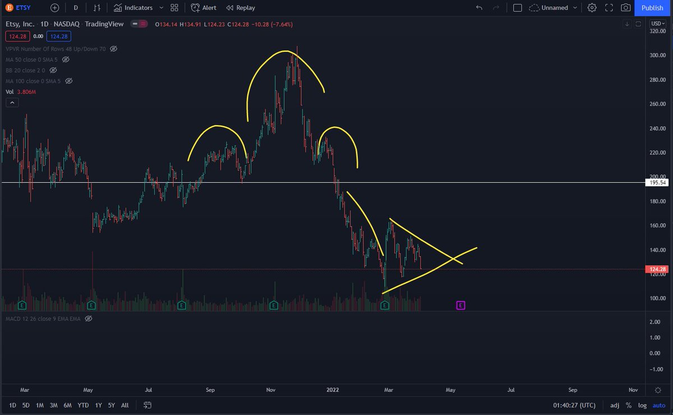Create an Alert
Screen dimensions: 673x415
tap(203, 8)
